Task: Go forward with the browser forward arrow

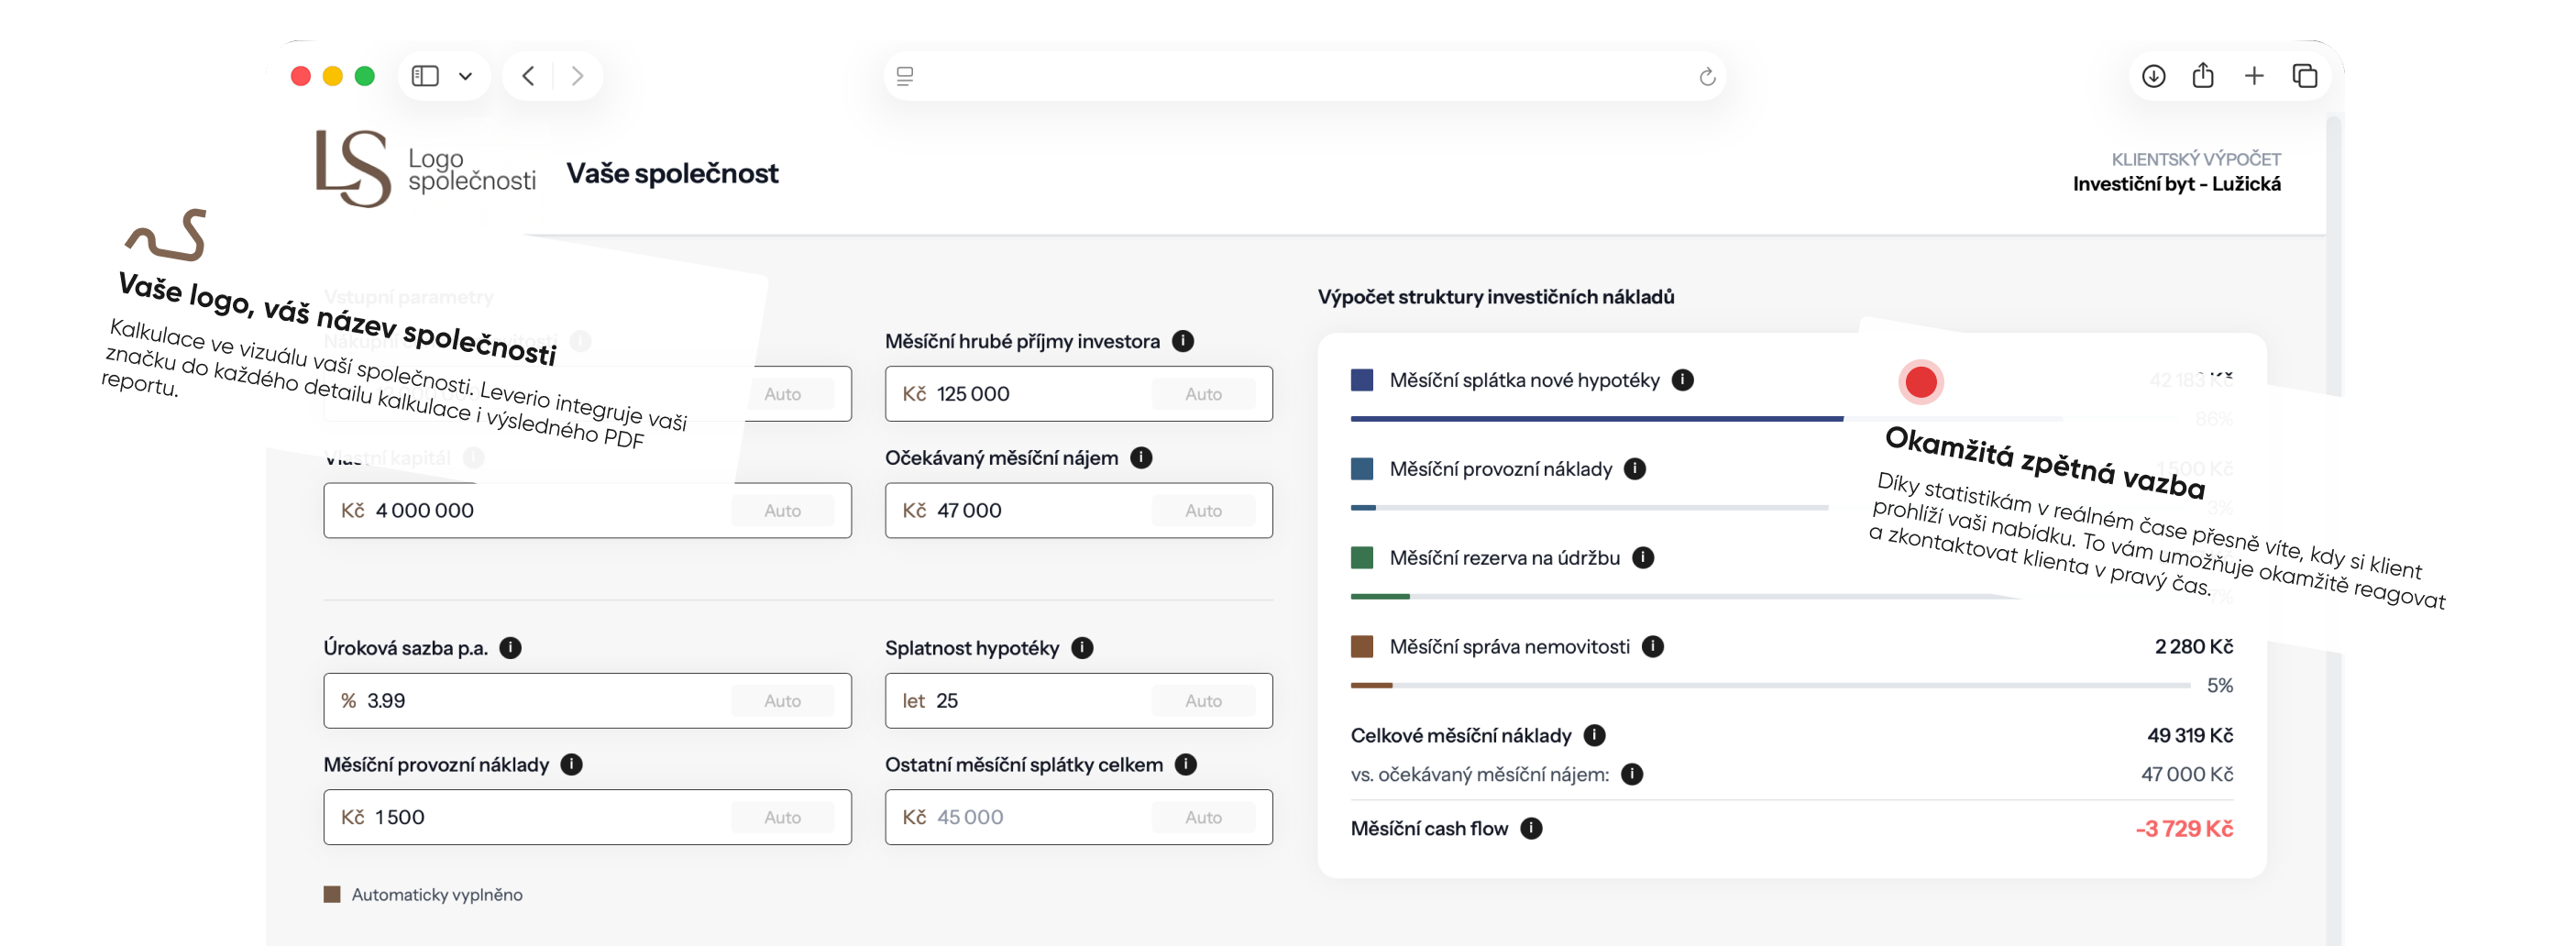Action: tap(577, 76)
